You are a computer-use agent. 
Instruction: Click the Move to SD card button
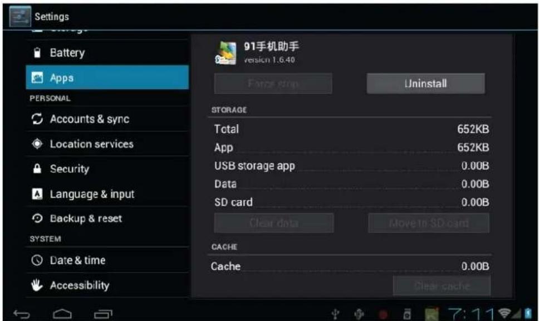428,223
